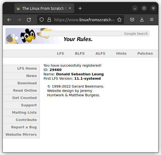161x155 pixels.
Task: Open Support sidebar link
Action: coord(21,105)
